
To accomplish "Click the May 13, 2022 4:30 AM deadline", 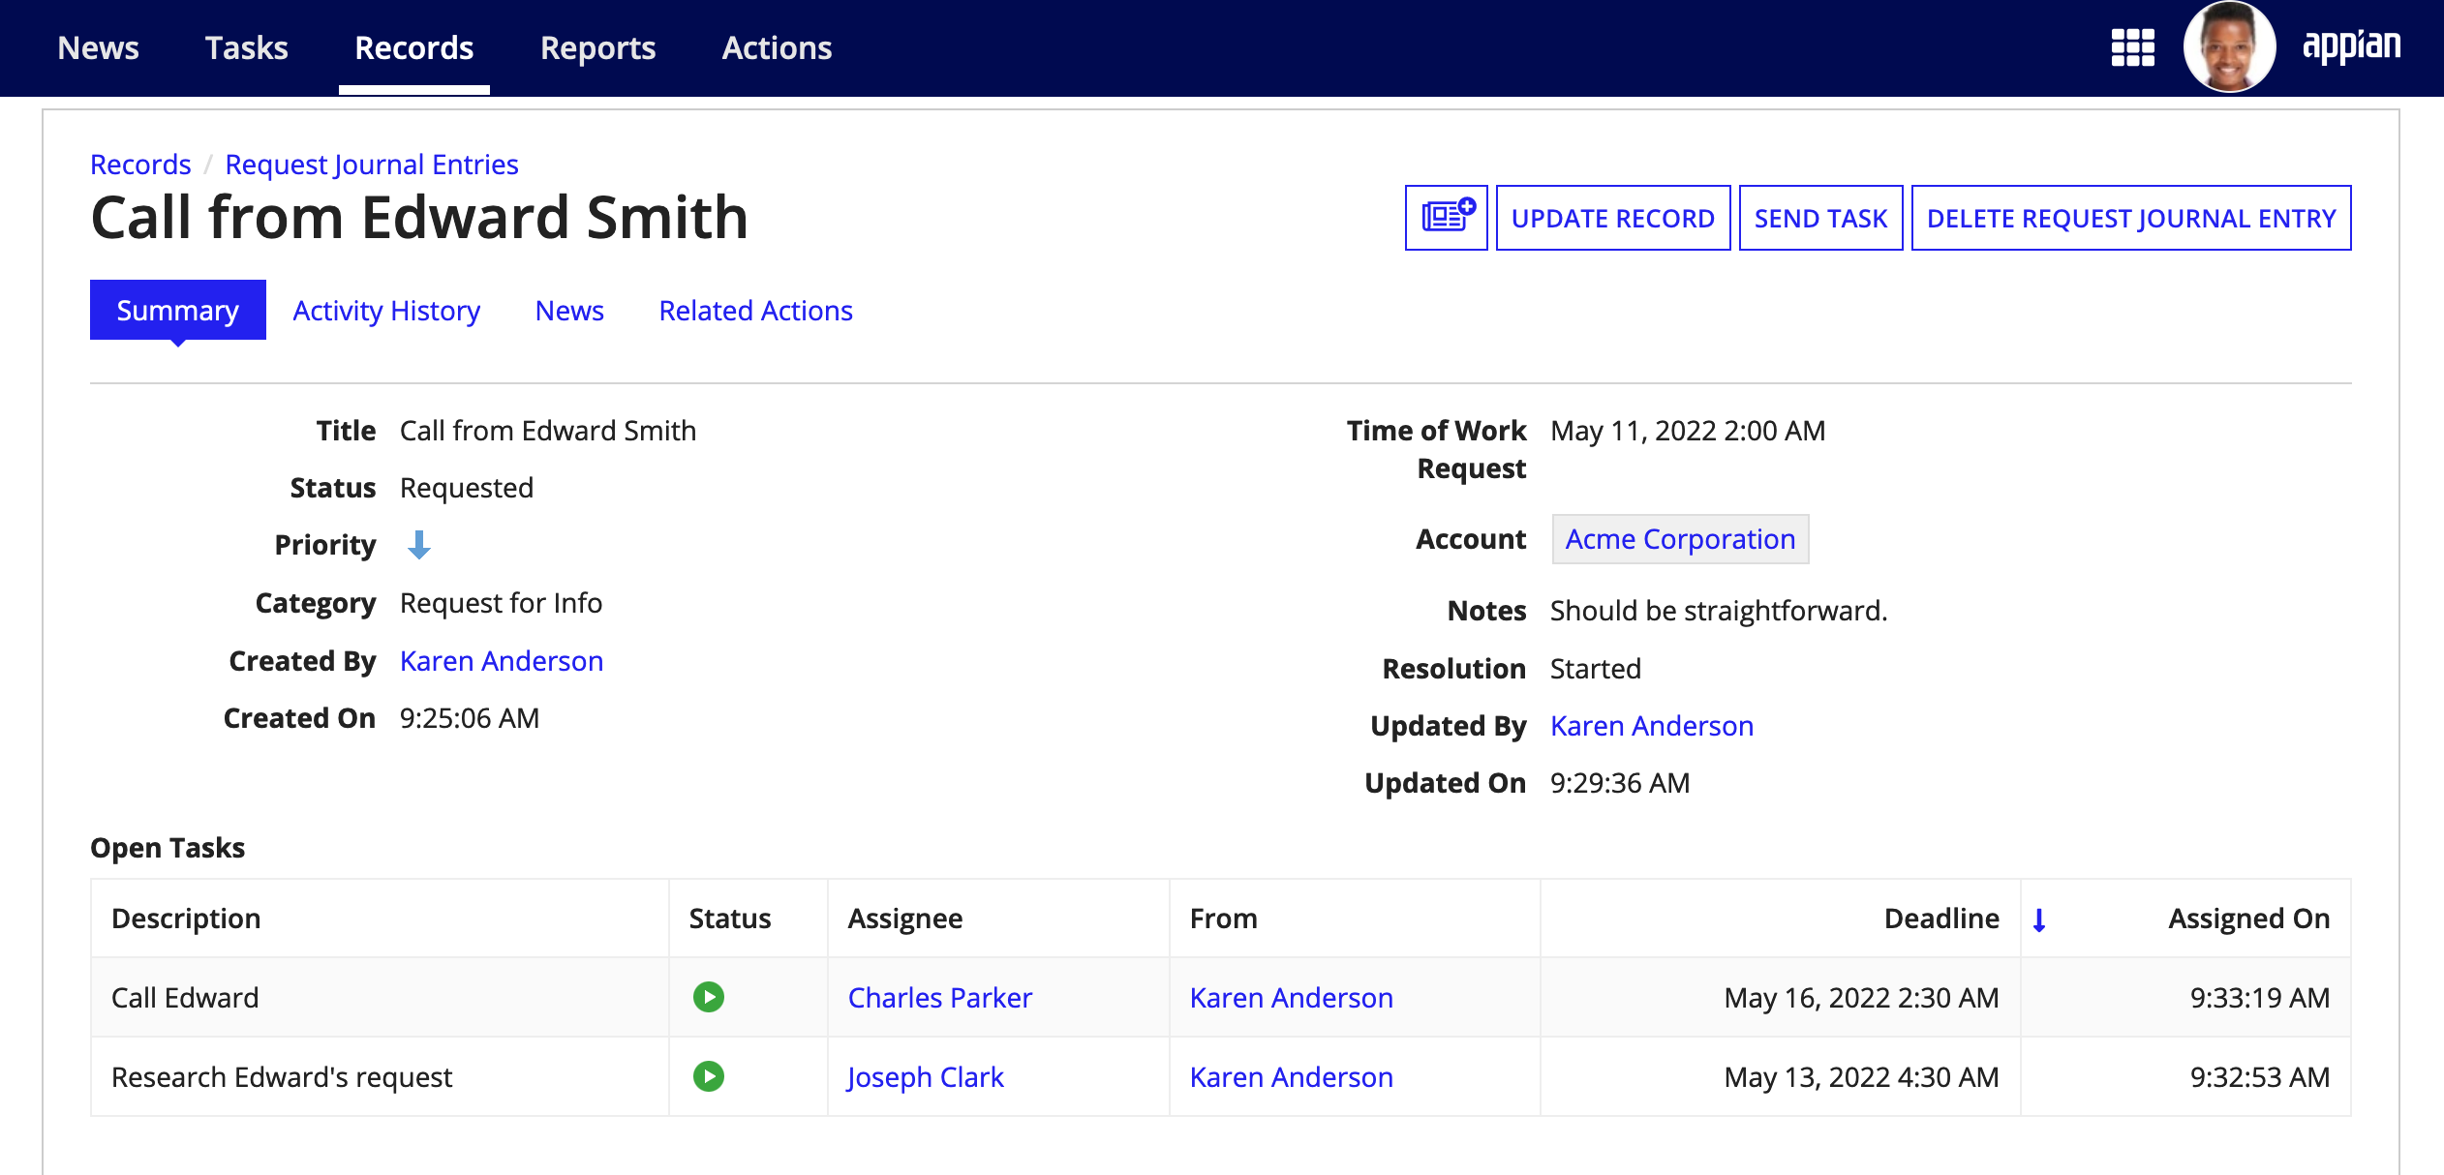I will click(x=1861, y=1077).
